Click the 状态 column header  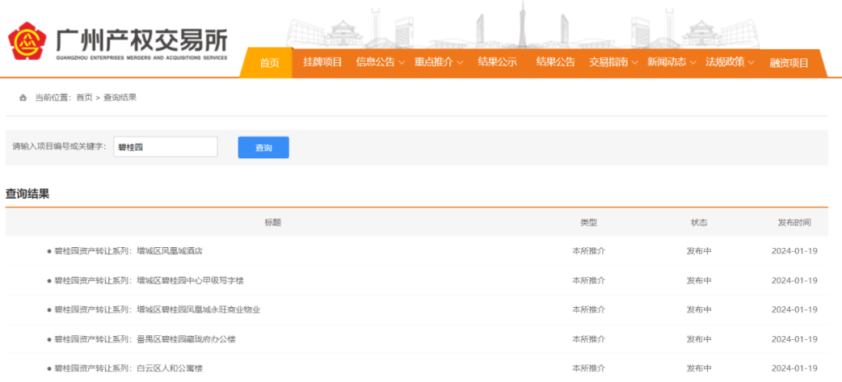[699, 222]
